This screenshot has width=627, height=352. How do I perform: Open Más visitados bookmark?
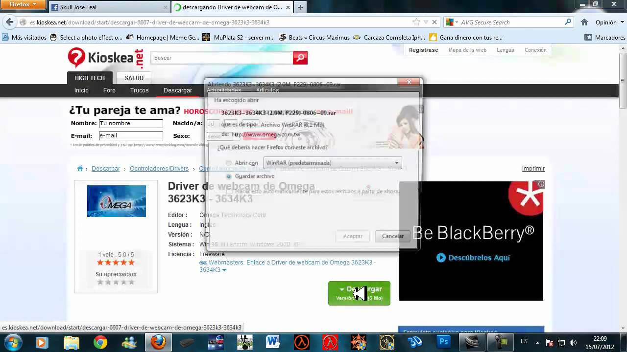[x=24, y=37]
